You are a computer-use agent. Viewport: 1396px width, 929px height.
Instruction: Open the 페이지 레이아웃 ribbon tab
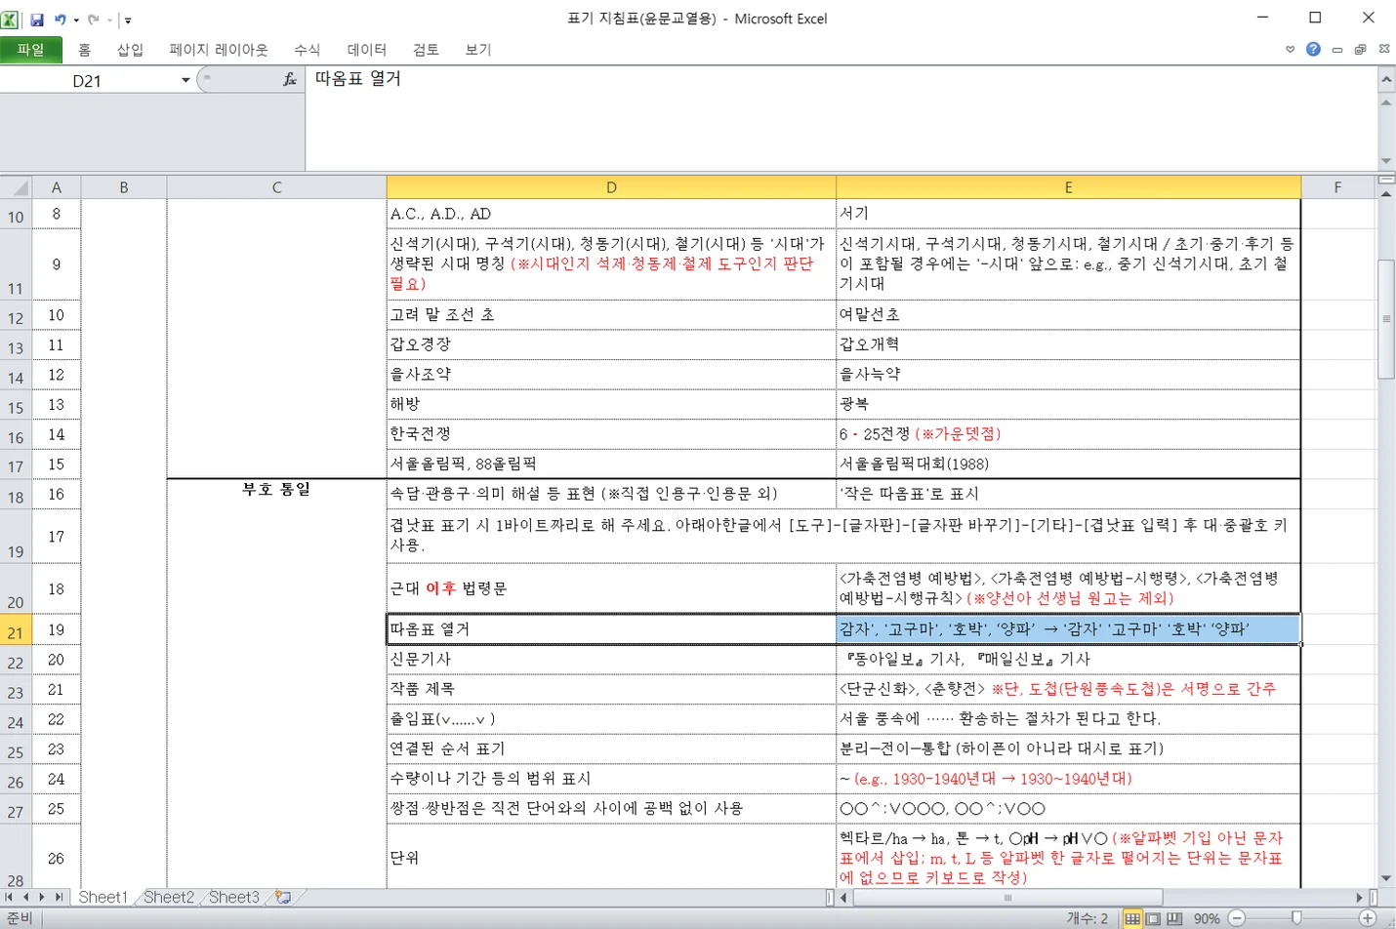[x=219, y=50]
